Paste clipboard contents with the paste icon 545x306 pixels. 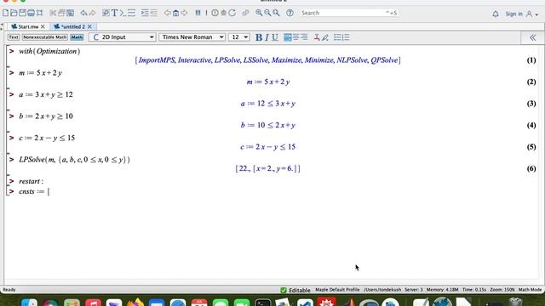(x=70, y=13)
